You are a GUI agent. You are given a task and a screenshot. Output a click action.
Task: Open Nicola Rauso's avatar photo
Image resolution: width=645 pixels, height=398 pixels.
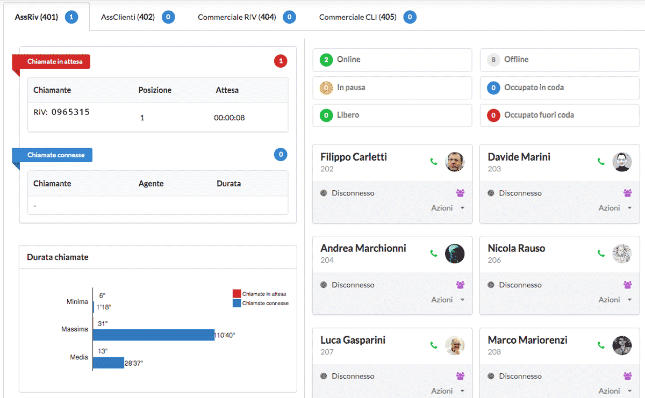[x=622, y=254]
